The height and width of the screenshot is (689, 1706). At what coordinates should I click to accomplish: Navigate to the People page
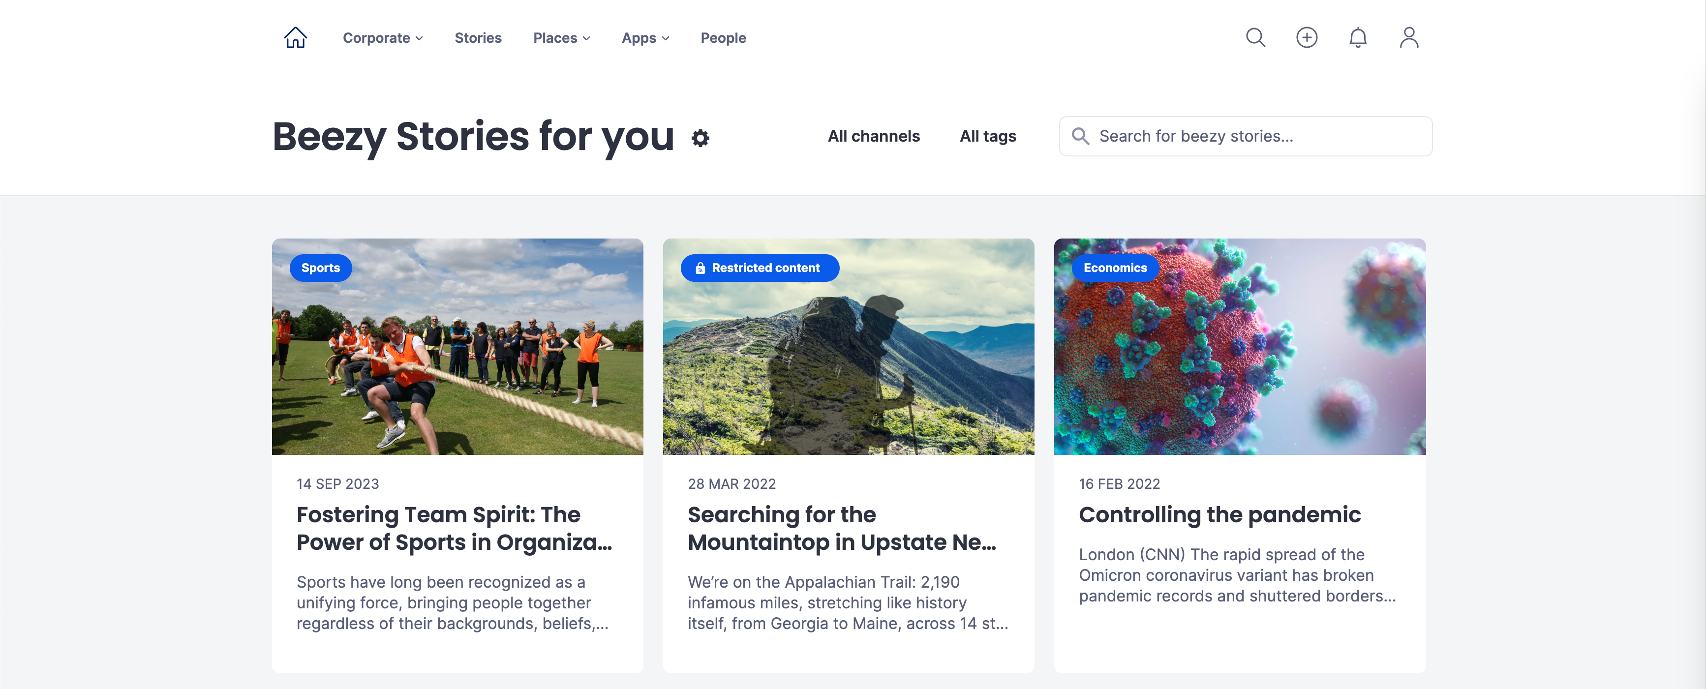(723, 38)
